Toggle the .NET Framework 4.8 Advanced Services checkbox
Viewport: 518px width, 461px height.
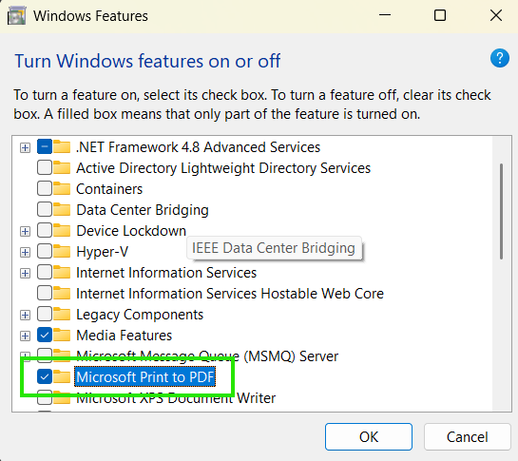tap(45, 146)
